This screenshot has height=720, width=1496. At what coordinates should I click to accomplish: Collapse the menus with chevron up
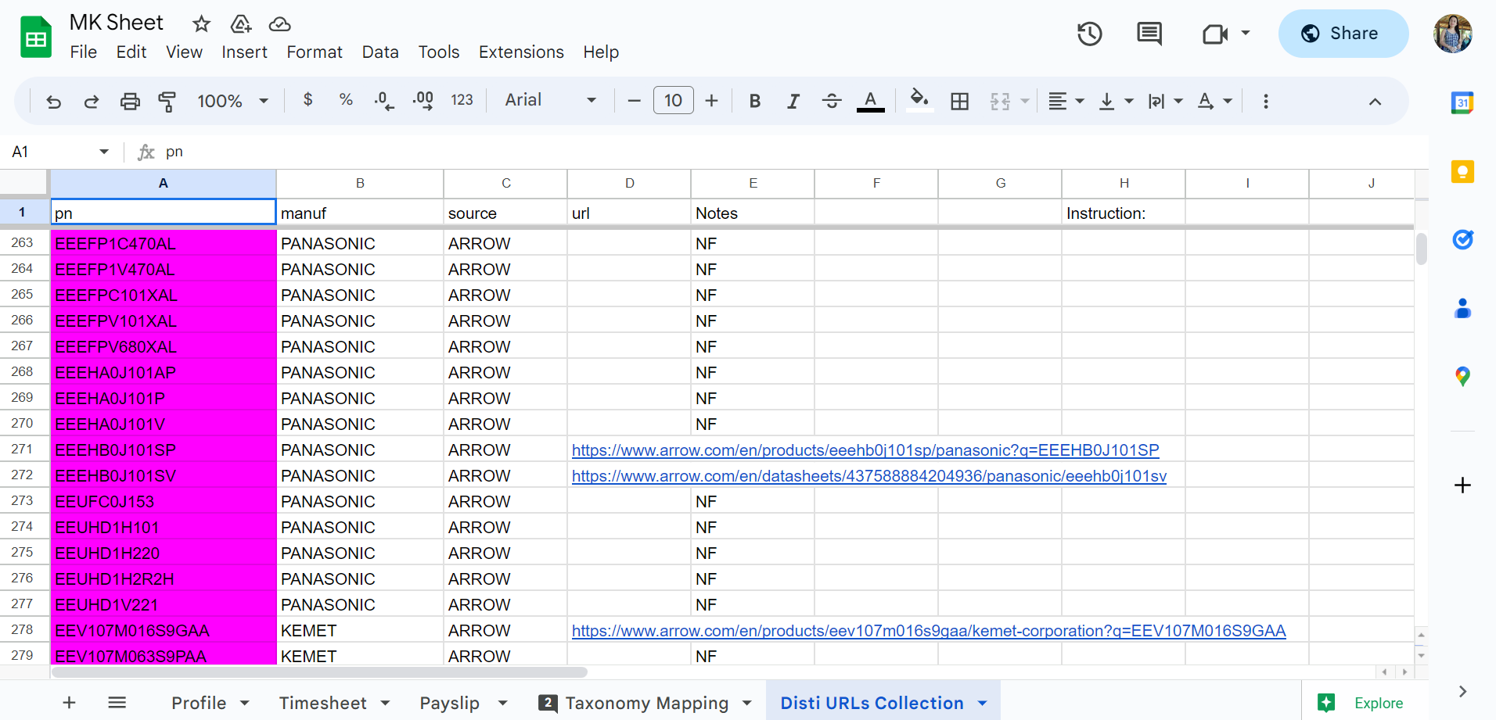pyautogui.click(x=1375, y=102)
